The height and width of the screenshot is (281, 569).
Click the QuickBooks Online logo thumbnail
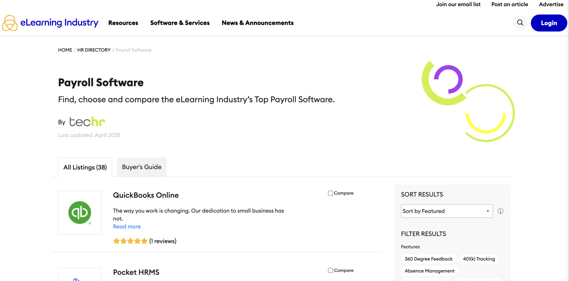click(80, 213)
